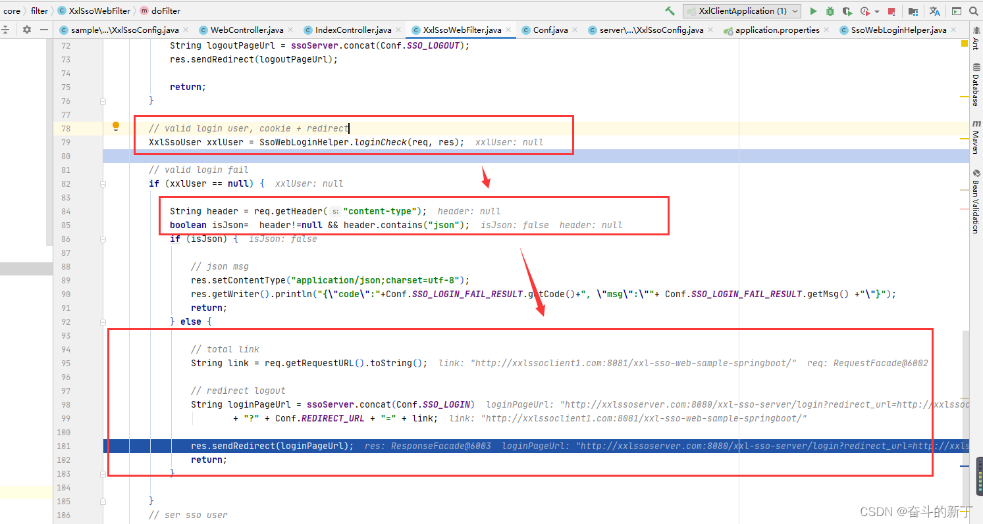The width and height of the screenshot is (983, 524).
Task: Switch to WebController.java tab
Action: [247, 30]
